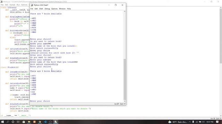This screenshot has height=124, width=222.
Task: Click 'Enter your nameabc' line in shell
Action: (x=41, y=60)
